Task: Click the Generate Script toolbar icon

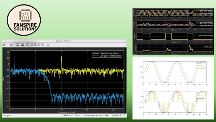Action: pos(48,45)
